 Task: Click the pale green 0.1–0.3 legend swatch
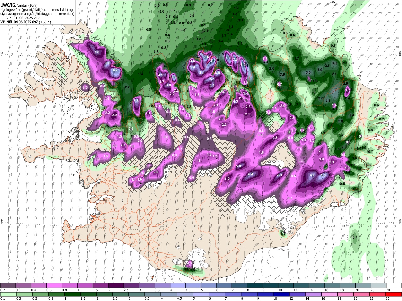(x=8, y=294)
